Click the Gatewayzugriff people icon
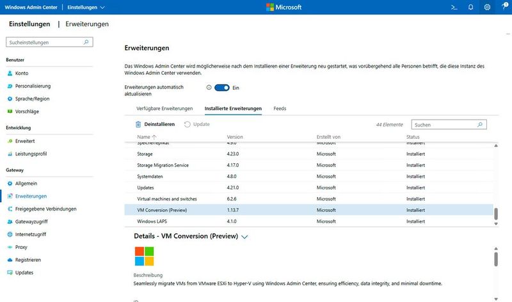The height and width of the screenshot is (302, 512). coord(10,221)
